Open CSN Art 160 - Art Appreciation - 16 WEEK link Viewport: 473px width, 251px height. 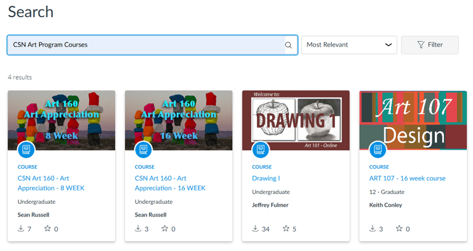[170, 183]
